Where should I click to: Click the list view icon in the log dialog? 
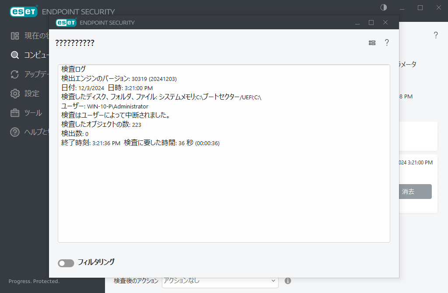(372, 42)
